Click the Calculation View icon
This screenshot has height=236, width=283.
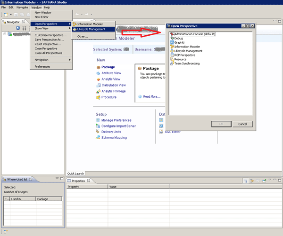pos(98,86)
